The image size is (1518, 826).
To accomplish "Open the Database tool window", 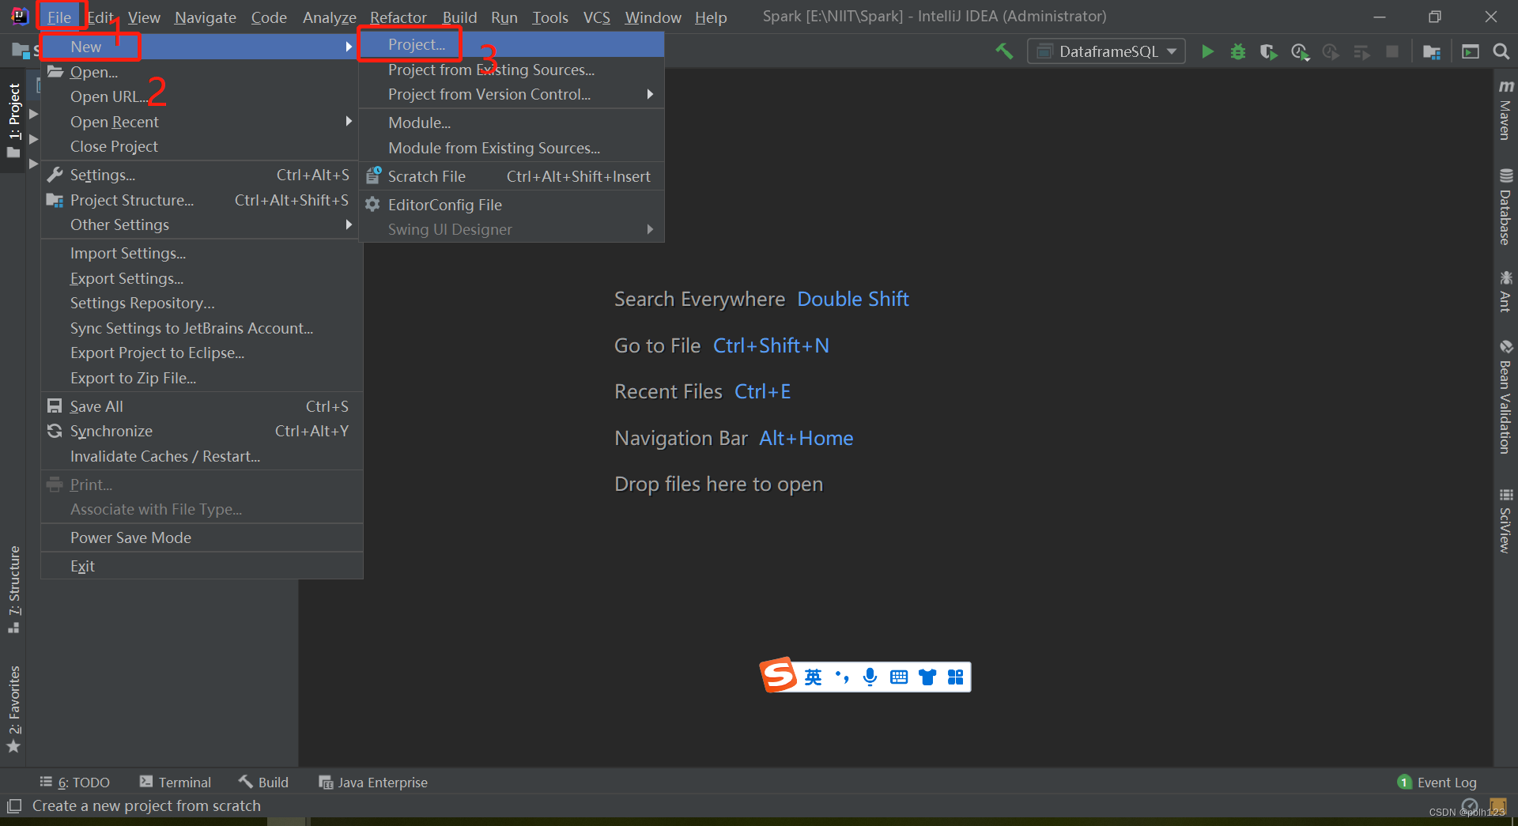I will (1505, 207).
